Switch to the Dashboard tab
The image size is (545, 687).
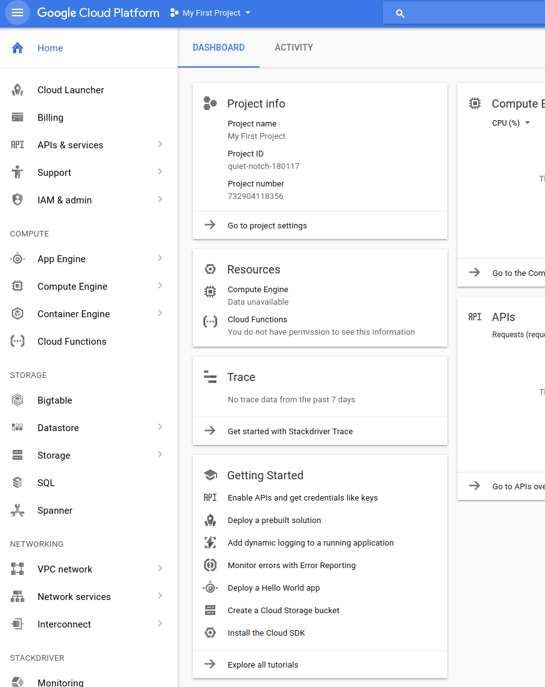pos(218,48)
